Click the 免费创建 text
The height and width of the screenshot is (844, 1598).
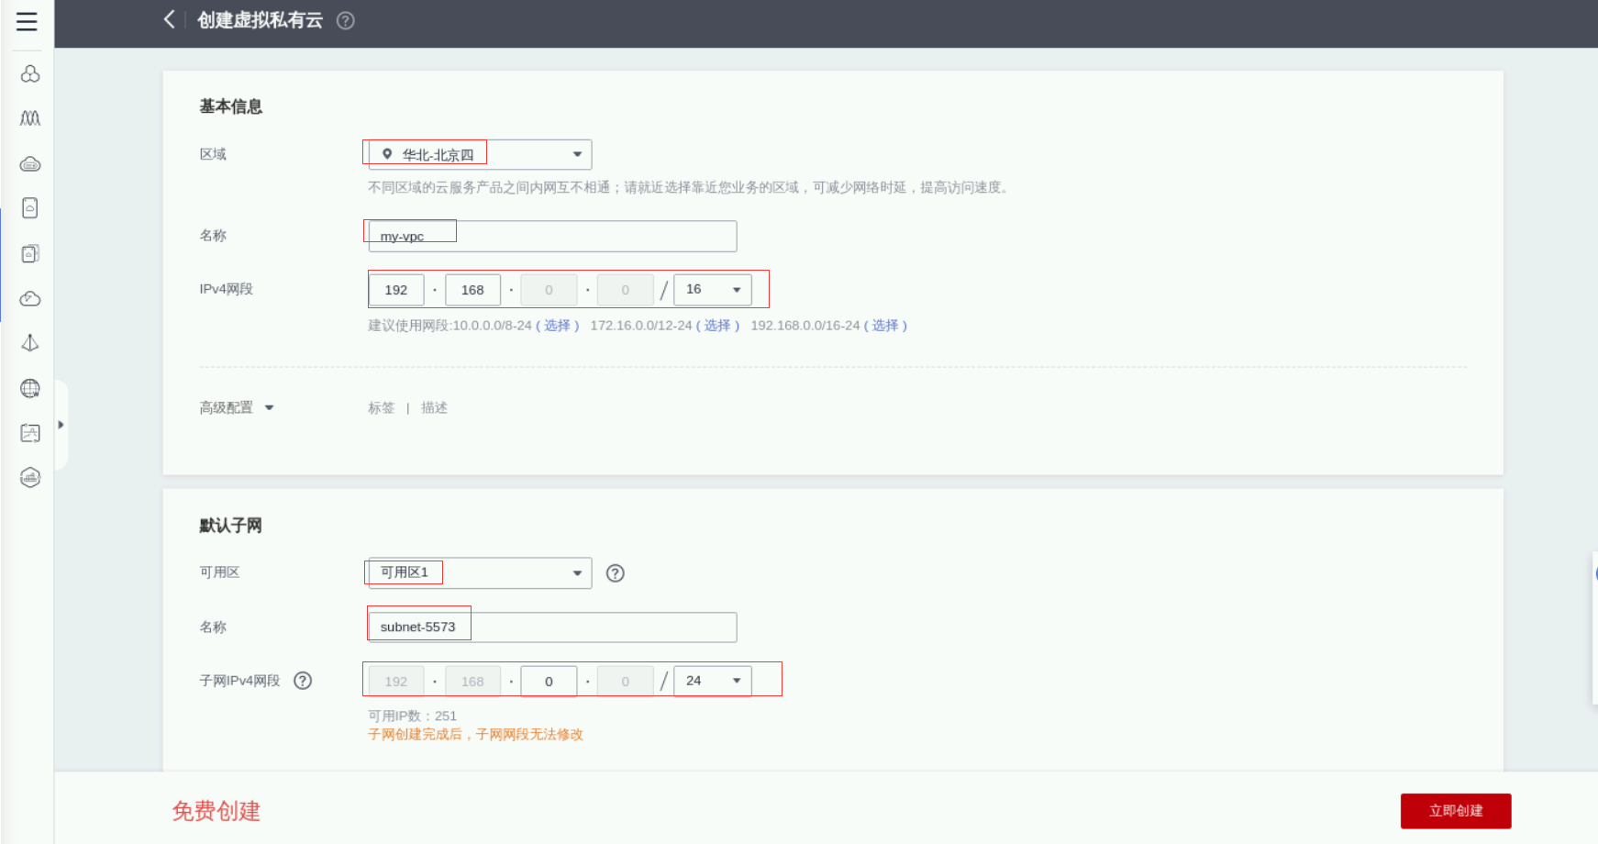click(216, 811)
